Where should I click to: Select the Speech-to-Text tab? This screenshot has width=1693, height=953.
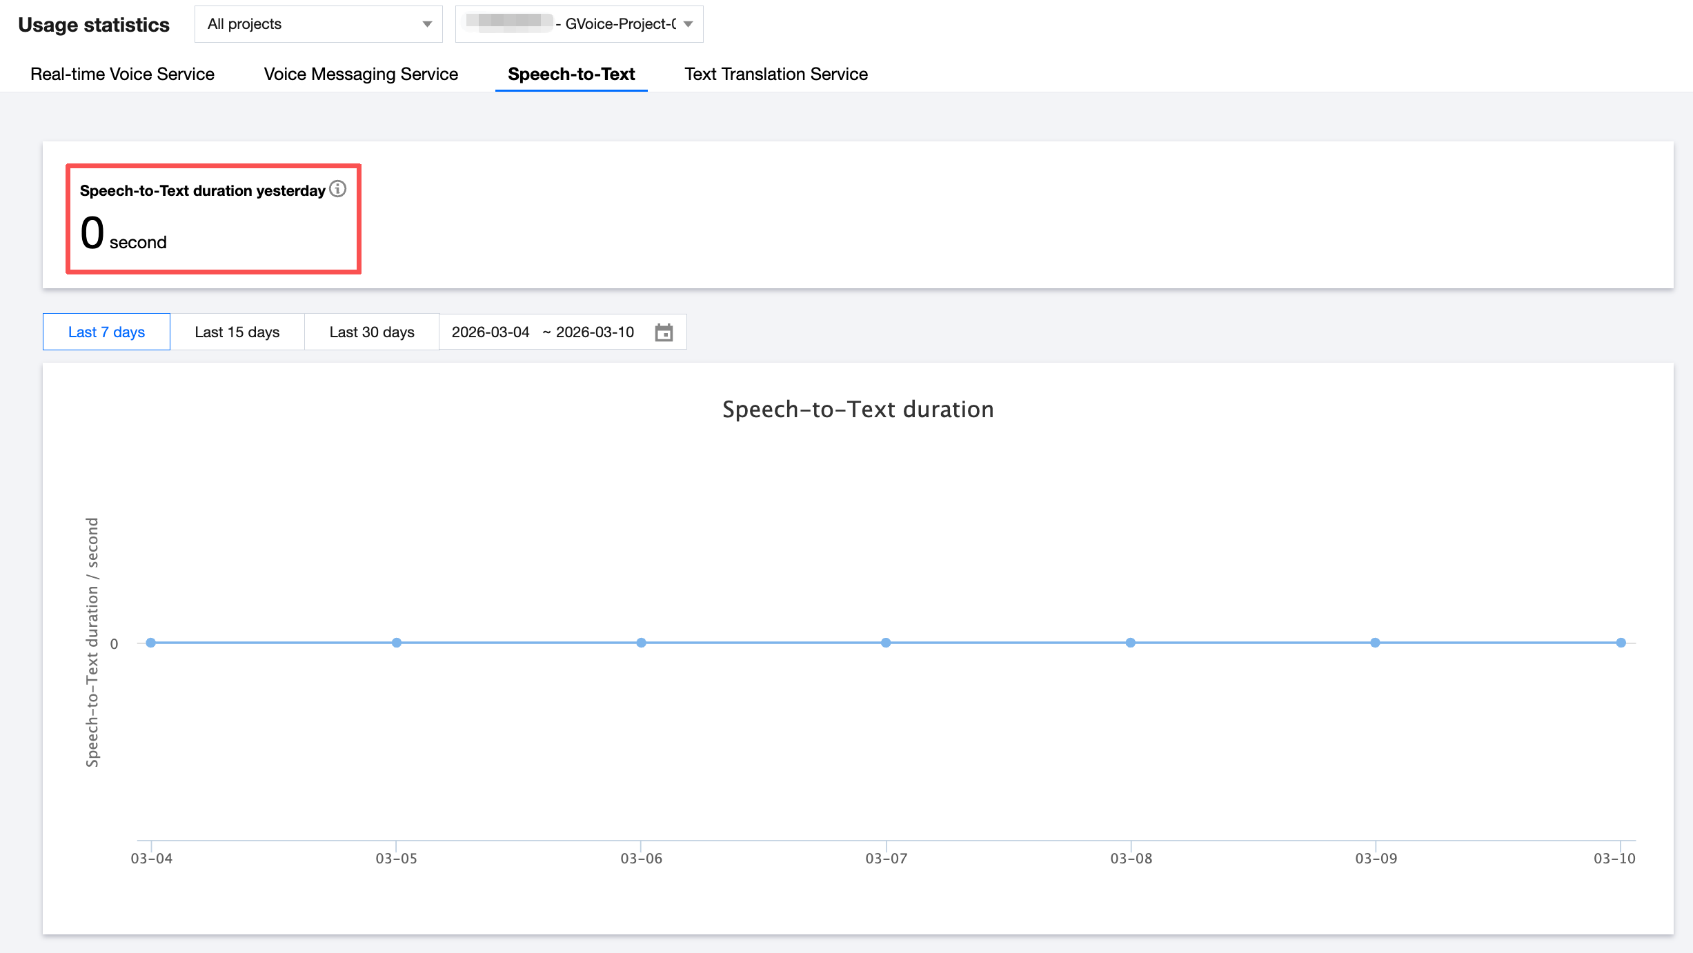(571, 74)
